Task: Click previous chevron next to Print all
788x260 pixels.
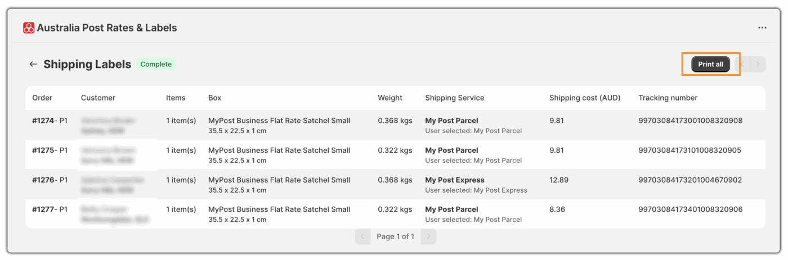Action: pyautogui.click(x=743, y=64)
